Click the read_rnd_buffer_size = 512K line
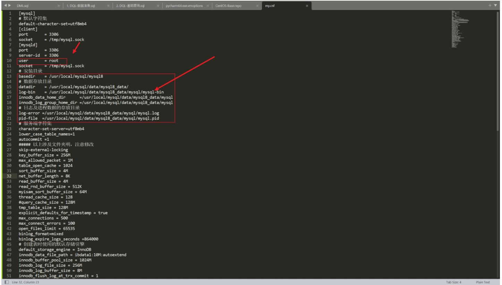Screen dimensions: 502x285 (50, 187)
